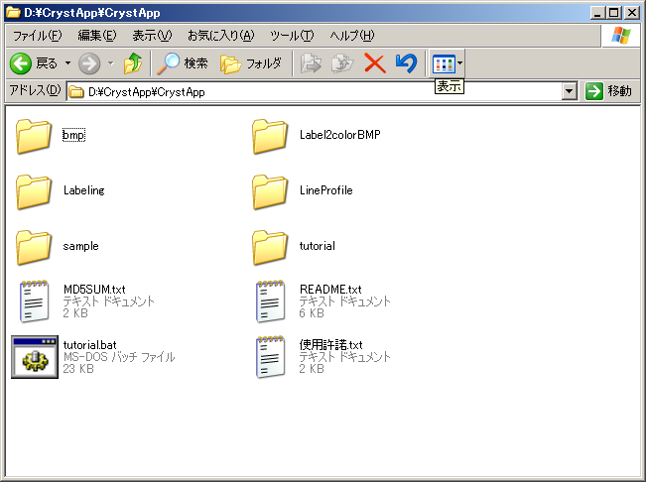
Task: Open the Forward history dropdown arrow
Action: pyautogui.click(x=110, y=63)
